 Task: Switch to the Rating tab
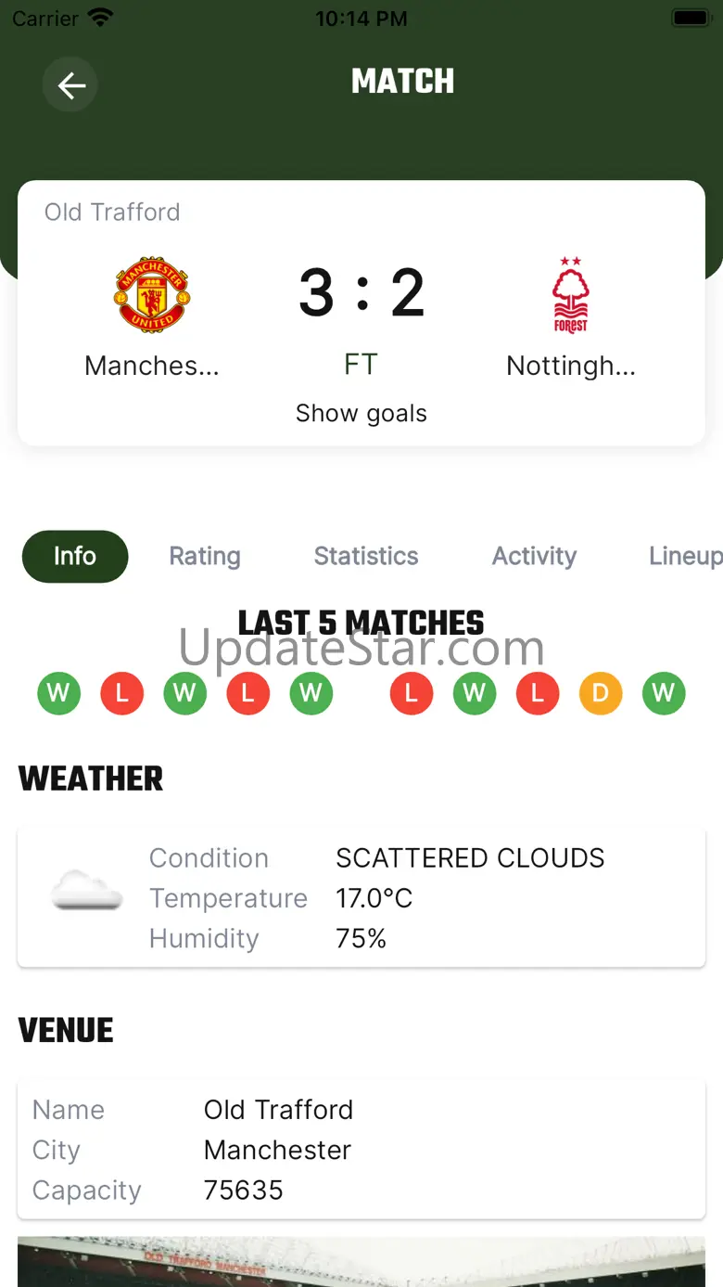[x=205, y=556]
